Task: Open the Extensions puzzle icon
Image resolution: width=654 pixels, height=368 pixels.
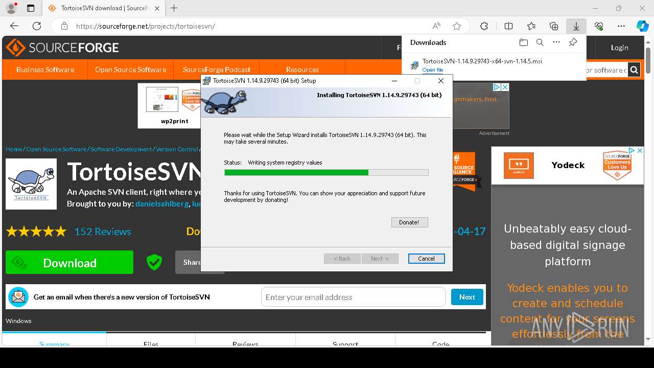Action: point(484,26)
